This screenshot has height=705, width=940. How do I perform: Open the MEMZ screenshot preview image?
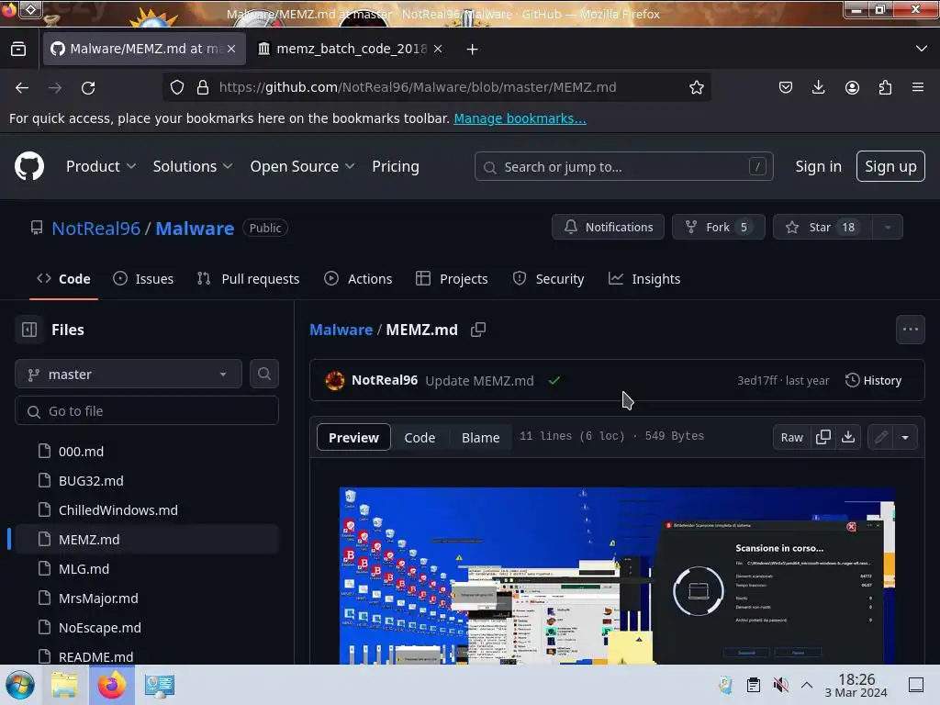click(x=617, y=576)
